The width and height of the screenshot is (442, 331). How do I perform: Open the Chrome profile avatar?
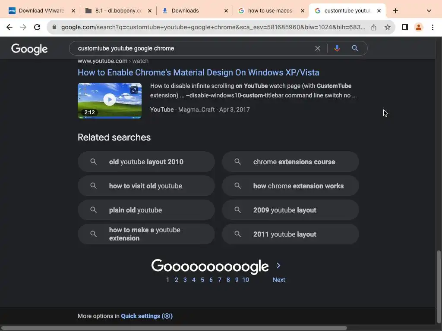(419, 27)
